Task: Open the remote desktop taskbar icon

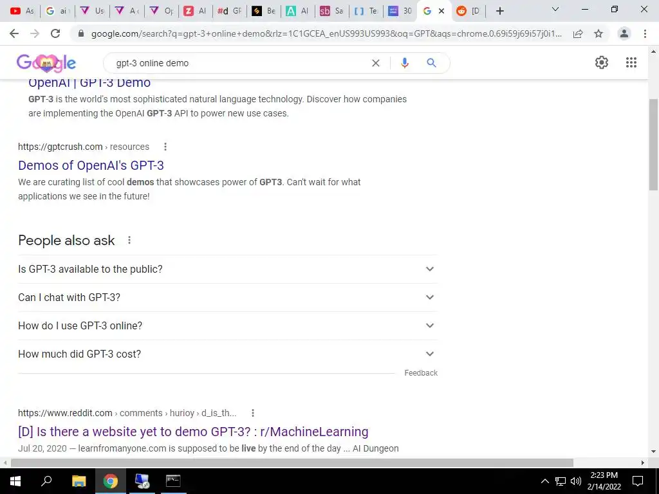Action: point(142,481)
